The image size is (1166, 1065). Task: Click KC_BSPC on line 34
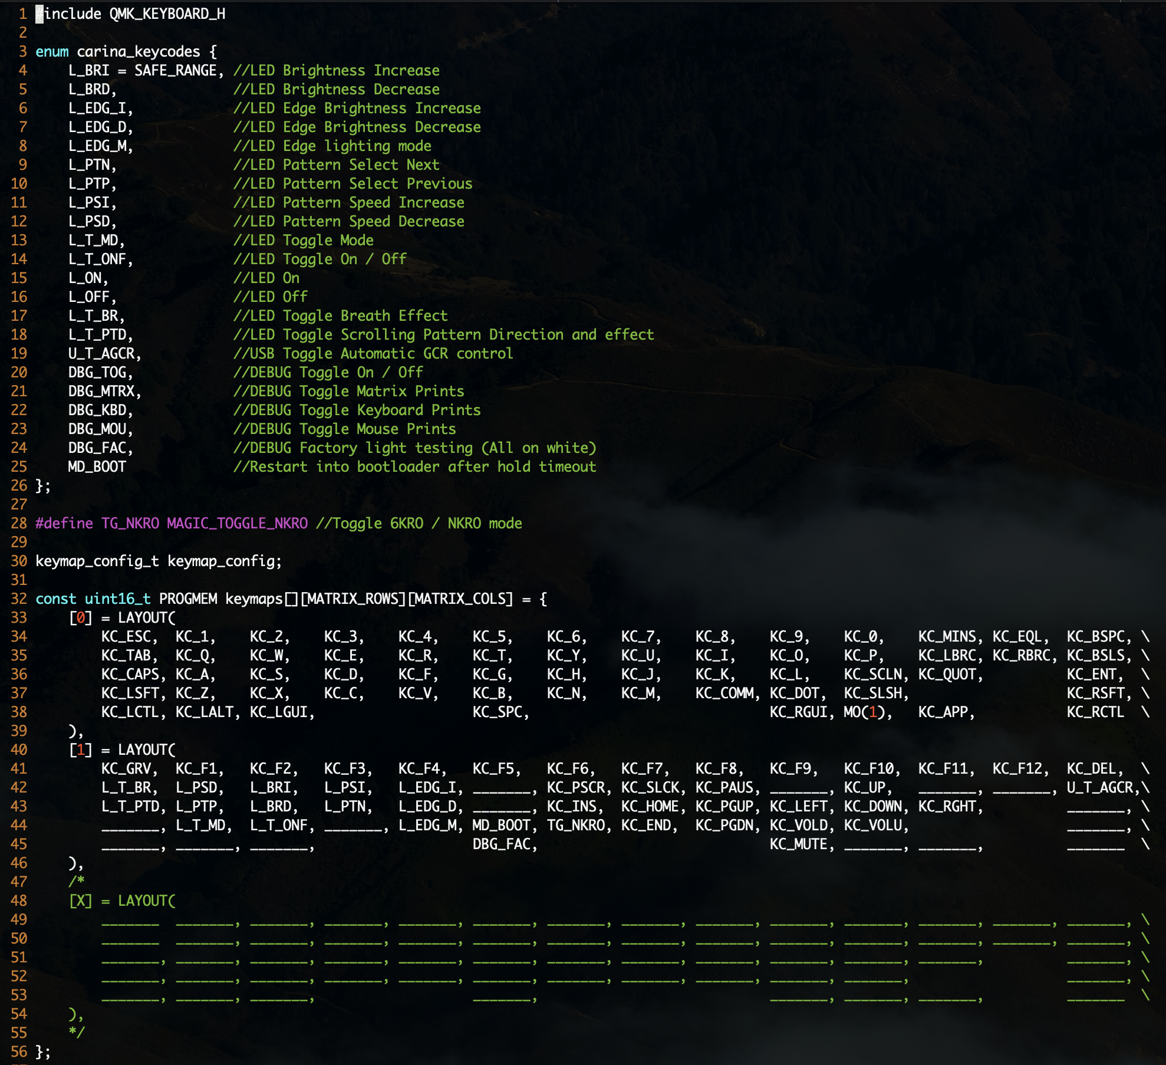[x=1096, y=636]
